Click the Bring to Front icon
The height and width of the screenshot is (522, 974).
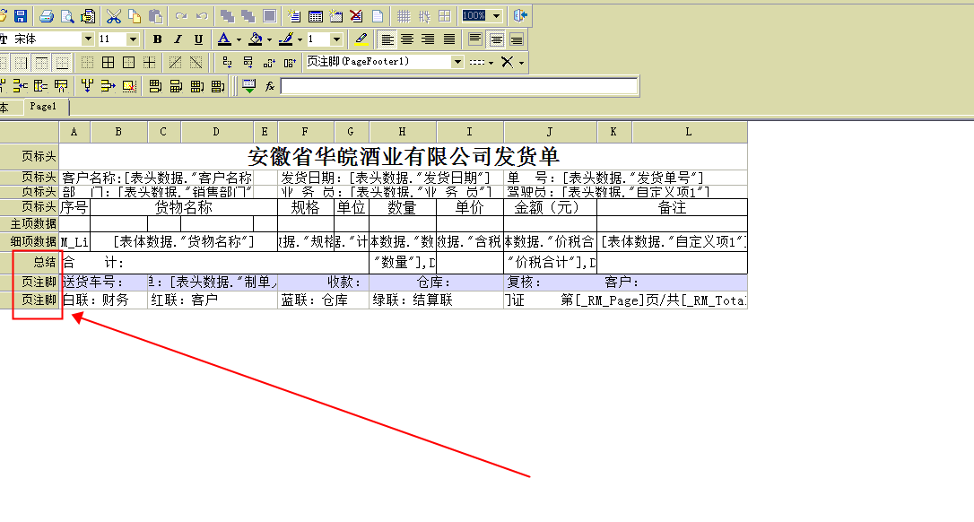point(227,15)
